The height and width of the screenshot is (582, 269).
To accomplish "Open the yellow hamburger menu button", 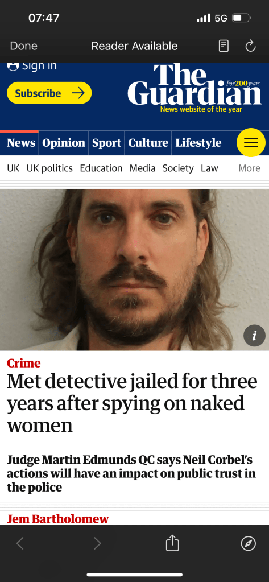I will [x=251, y=143].
